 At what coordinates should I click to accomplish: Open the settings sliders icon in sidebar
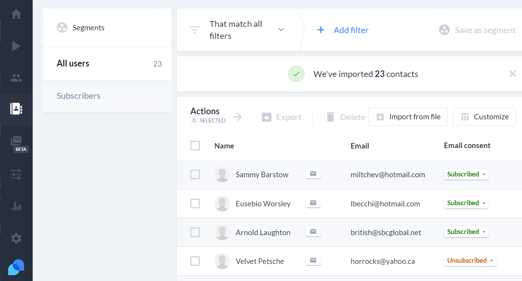tap(16, 174)
